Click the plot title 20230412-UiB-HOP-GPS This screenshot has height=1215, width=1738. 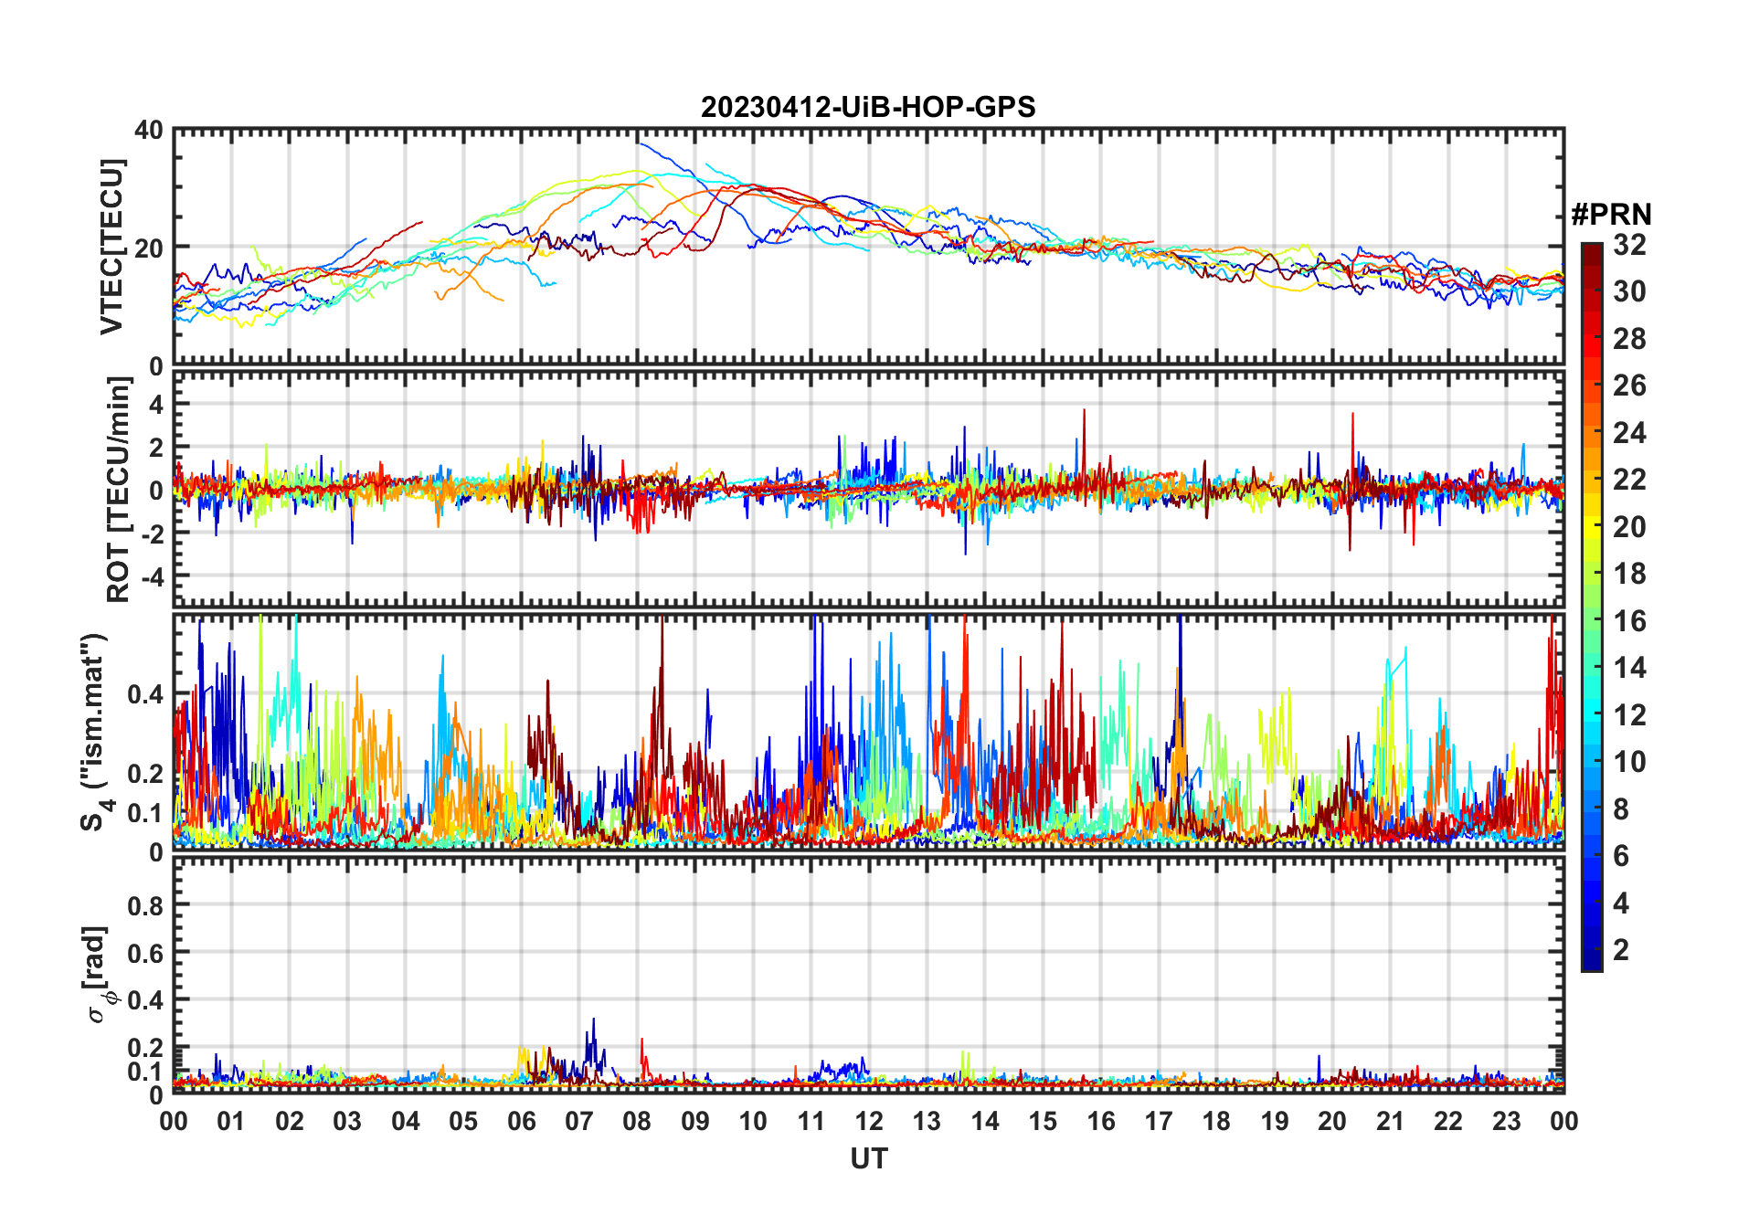click(868, 107)
